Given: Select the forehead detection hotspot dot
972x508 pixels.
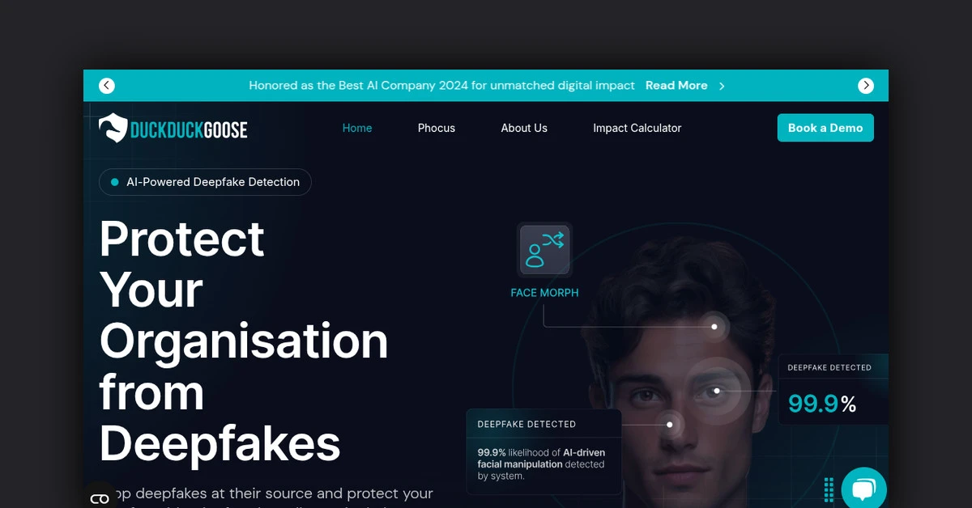Looking at the screenshot, I should (714, 327).
